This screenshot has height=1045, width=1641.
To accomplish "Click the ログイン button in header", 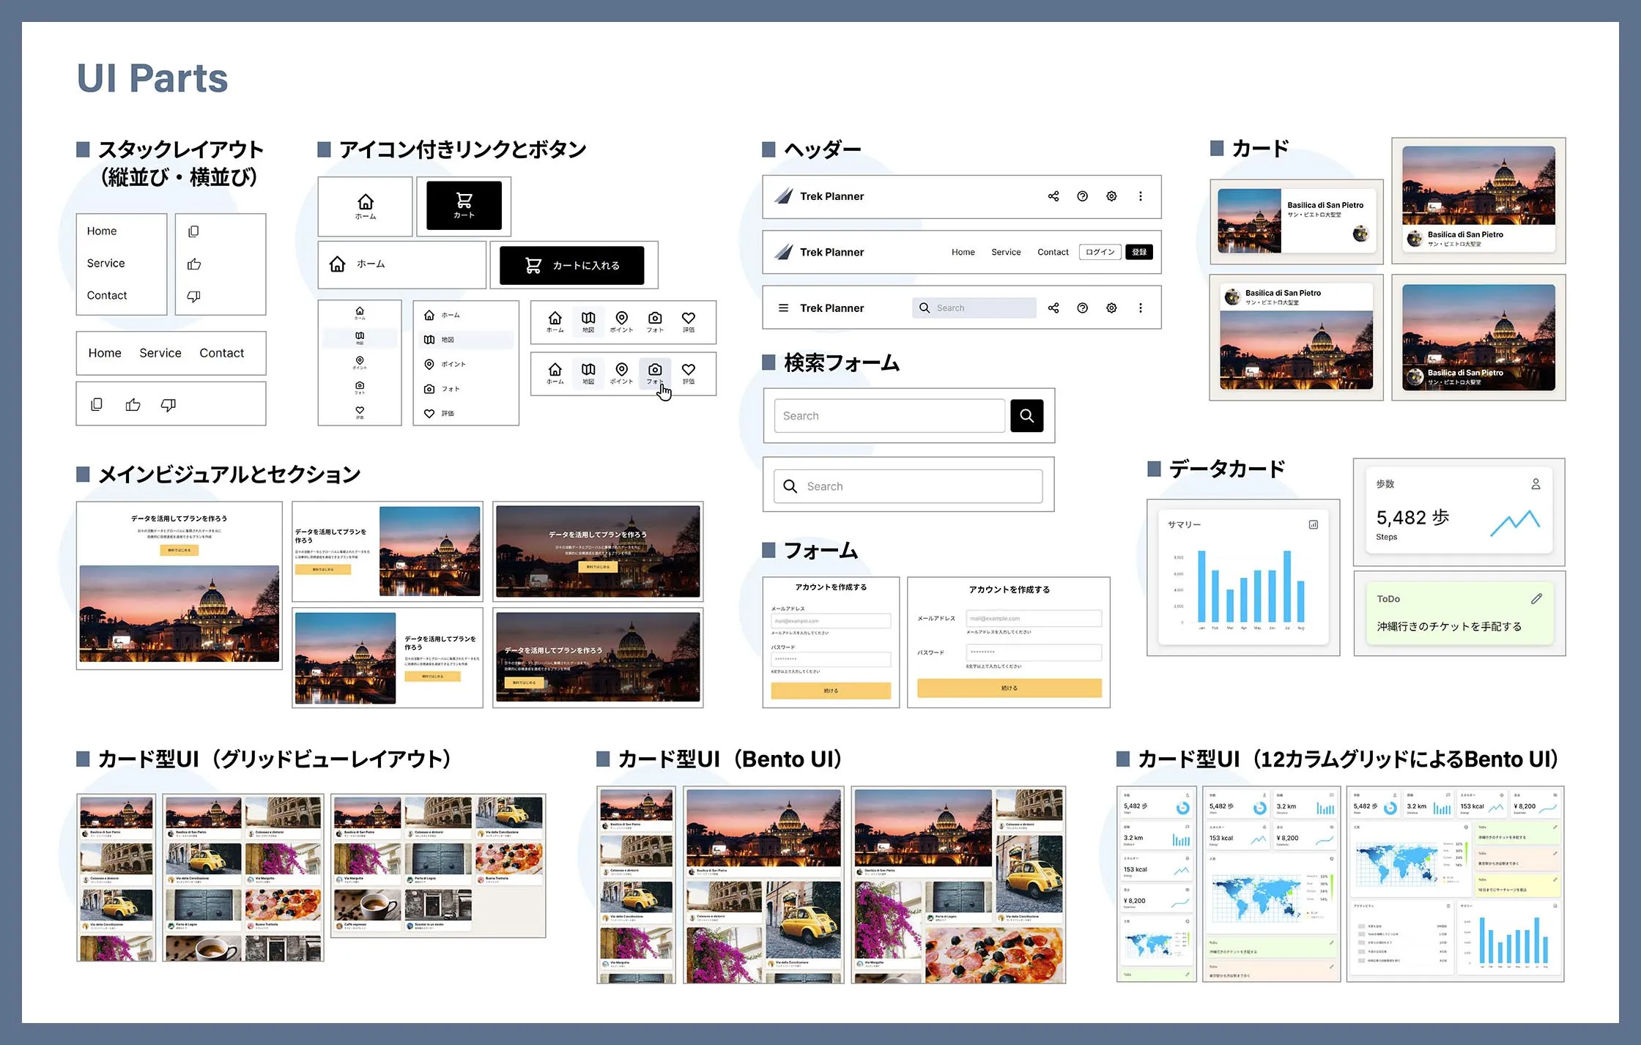I will 1100,252.
